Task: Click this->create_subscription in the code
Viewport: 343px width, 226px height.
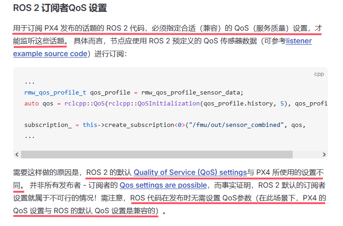Action: point(129,125)
